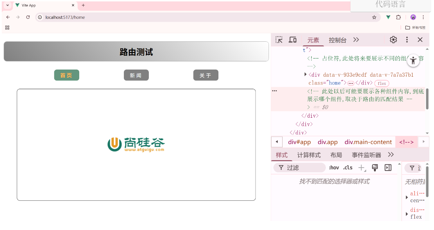Viewport: 434px width, 230px height.
Task: Click the styles pane scrollbar up arrow
Action: (x=399, y=164)
